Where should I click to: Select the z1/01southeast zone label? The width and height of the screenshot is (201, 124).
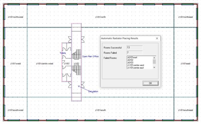click(186, 110)
